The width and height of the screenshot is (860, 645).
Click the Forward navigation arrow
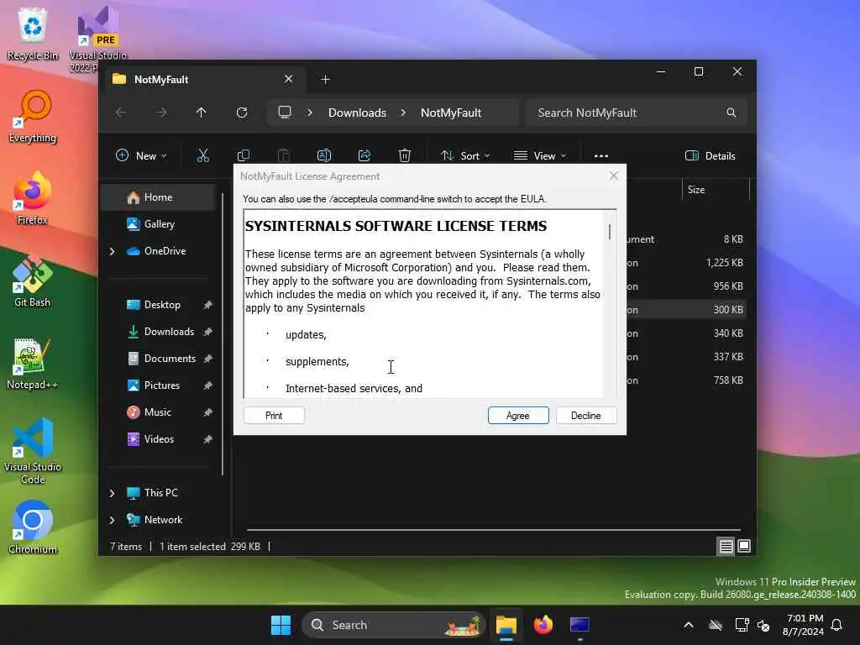pos(161,113)
